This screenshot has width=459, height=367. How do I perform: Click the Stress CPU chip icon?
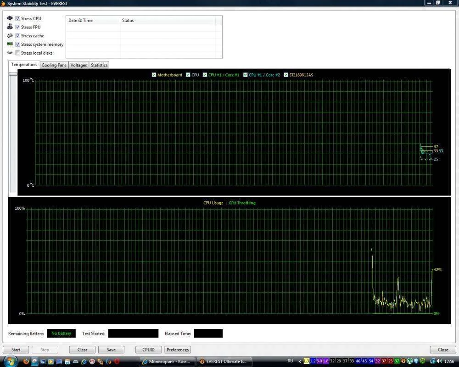[10, 18]
